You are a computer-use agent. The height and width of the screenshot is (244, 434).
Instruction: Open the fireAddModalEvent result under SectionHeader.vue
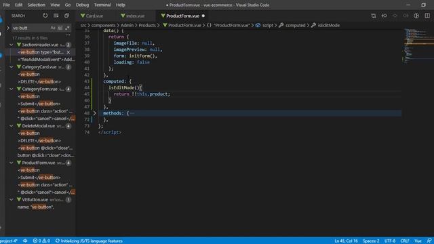[x=46, y=60]
